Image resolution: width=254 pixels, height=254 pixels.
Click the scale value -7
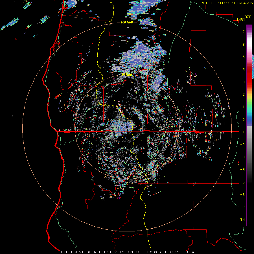coord(242,207)
